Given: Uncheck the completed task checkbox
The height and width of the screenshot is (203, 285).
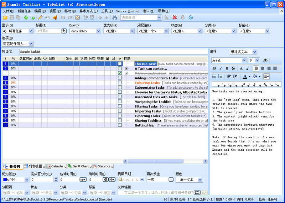Looking at the screenshot, I should tap(120, 73).
